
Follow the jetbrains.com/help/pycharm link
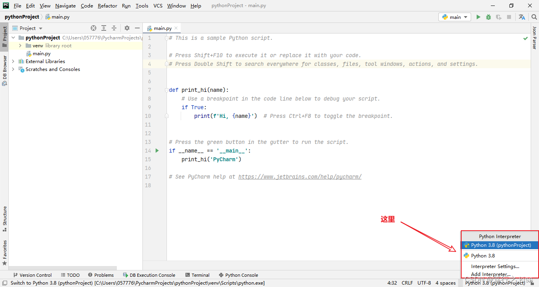300,177
